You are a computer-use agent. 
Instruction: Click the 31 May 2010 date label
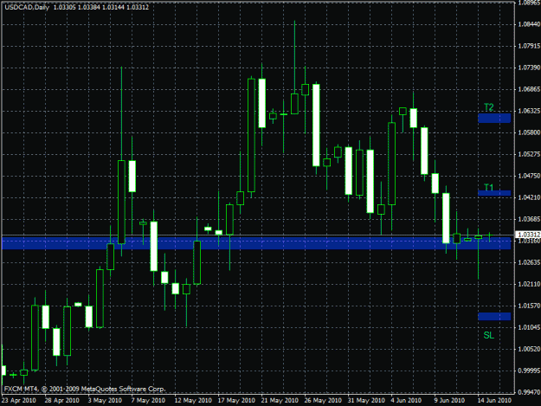click(x=366, y=401)
